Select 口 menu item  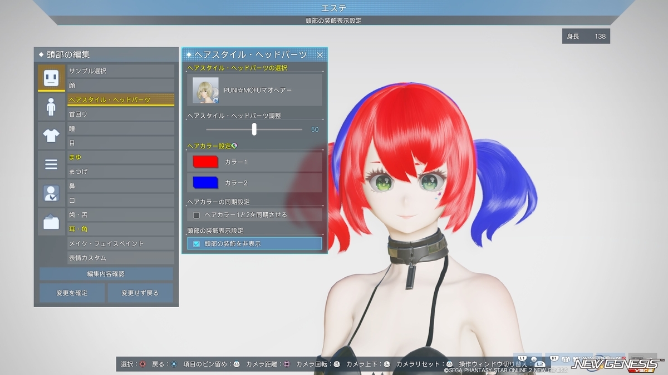(121, 200)
